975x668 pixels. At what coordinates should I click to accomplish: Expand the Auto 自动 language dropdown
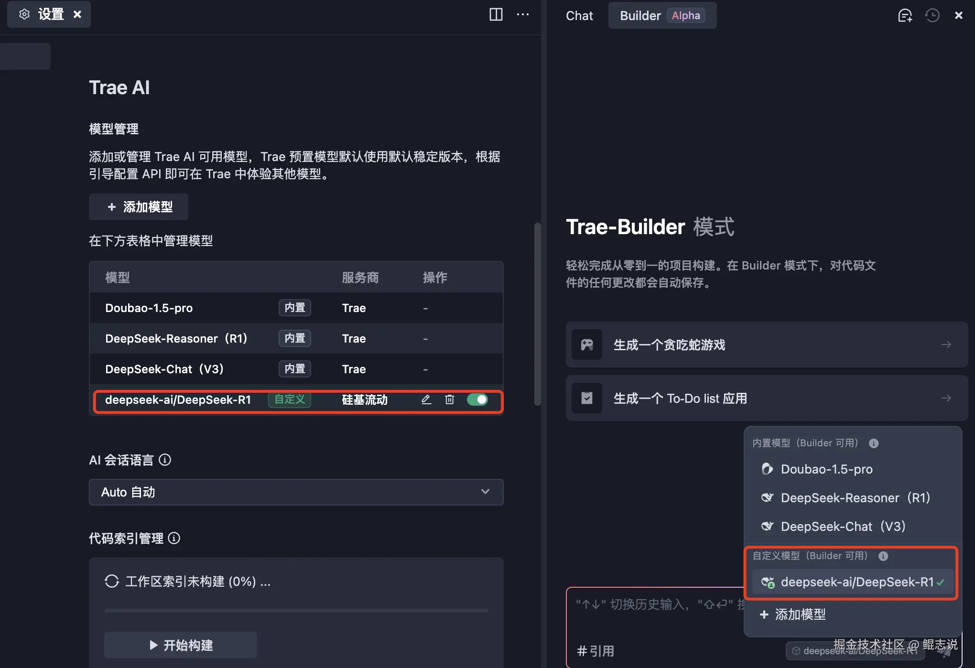(296, 492)
